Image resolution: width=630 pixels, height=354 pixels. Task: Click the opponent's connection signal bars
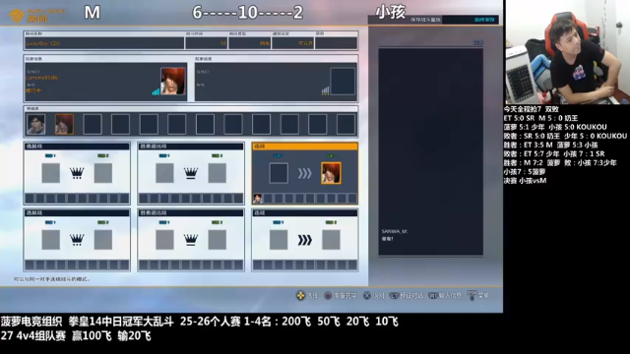pos(326,91)
